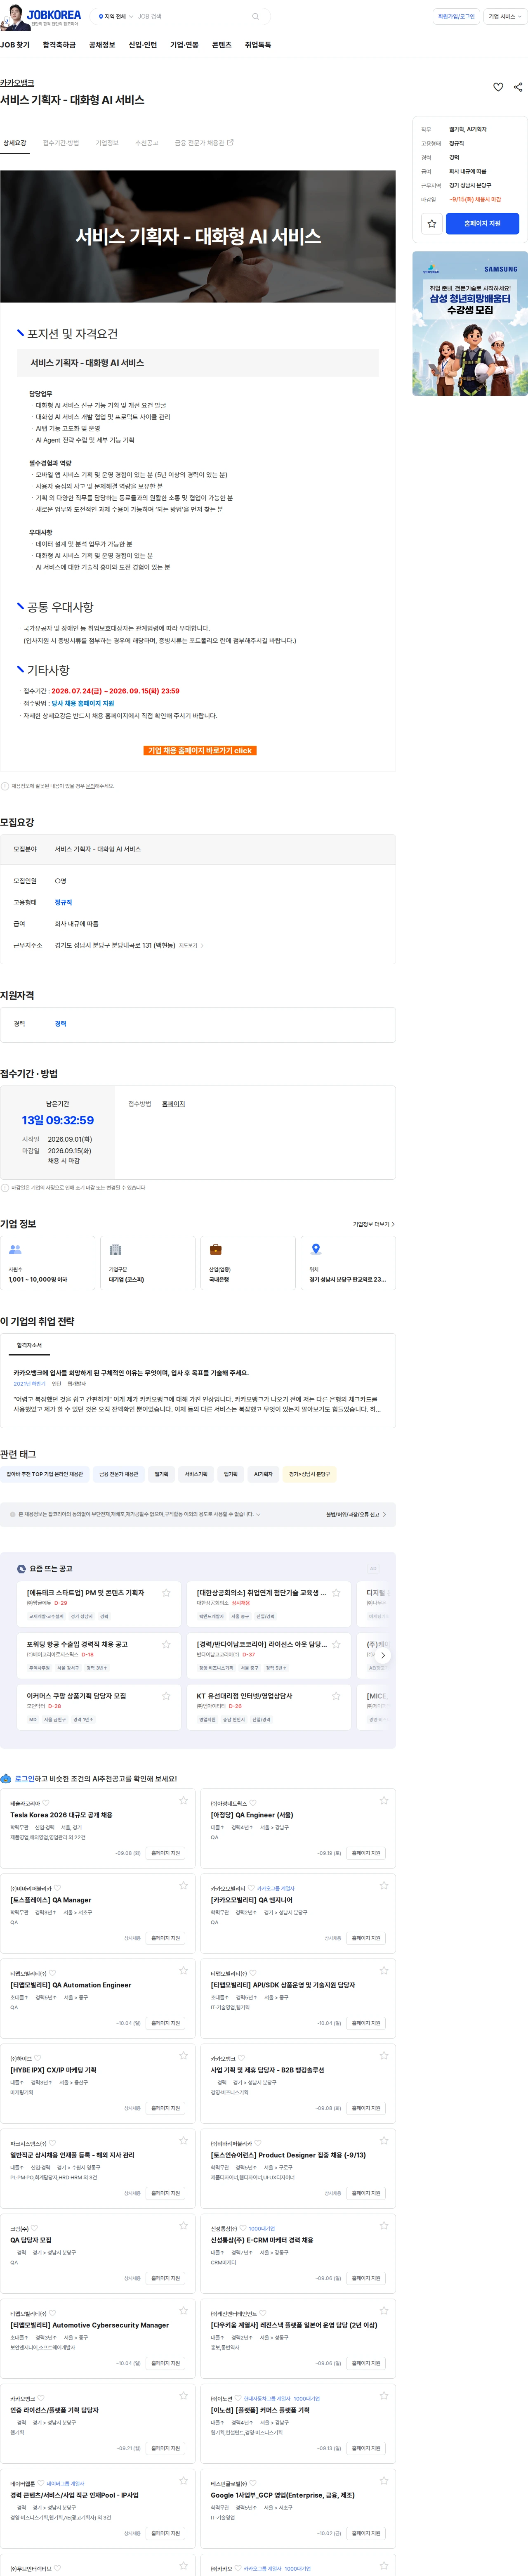
Task: Switch to the 기업정보 tab
Action: (x=107, y=143)
